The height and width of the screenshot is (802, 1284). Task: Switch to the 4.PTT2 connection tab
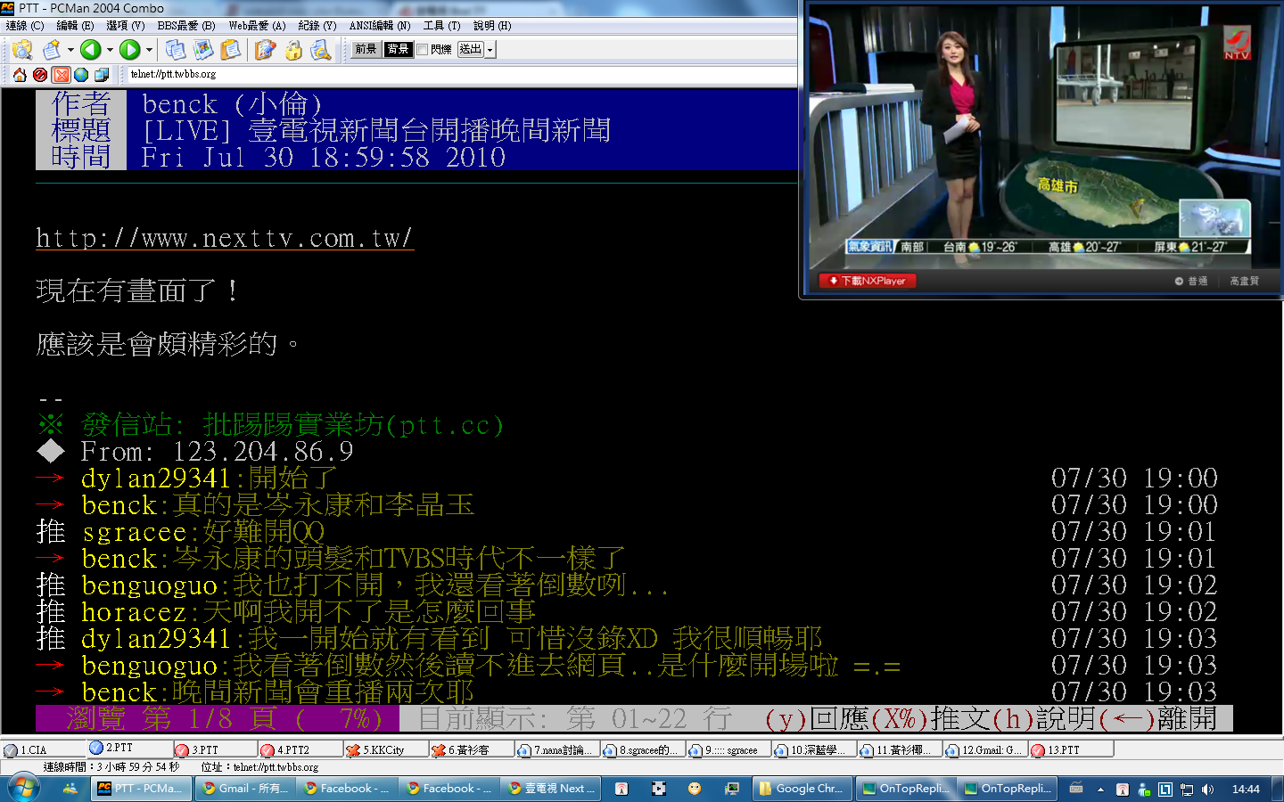(300, 750)
